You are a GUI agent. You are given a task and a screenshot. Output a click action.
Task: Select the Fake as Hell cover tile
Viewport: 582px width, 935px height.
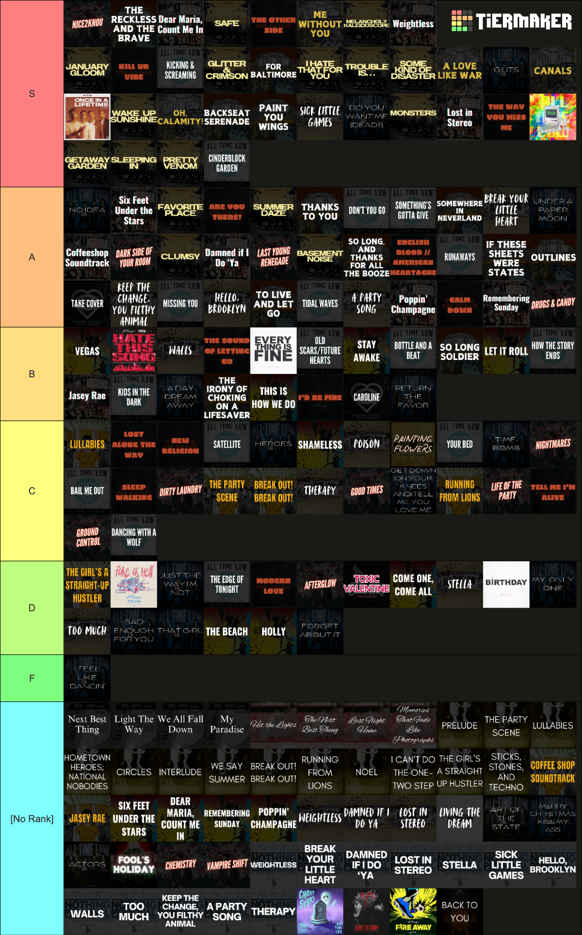(134, 585)
